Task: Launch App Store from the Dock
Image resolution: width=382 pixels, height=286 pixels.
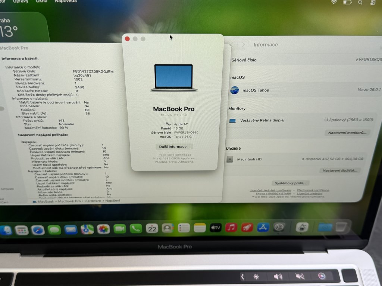Action: (x=263, y=227)
